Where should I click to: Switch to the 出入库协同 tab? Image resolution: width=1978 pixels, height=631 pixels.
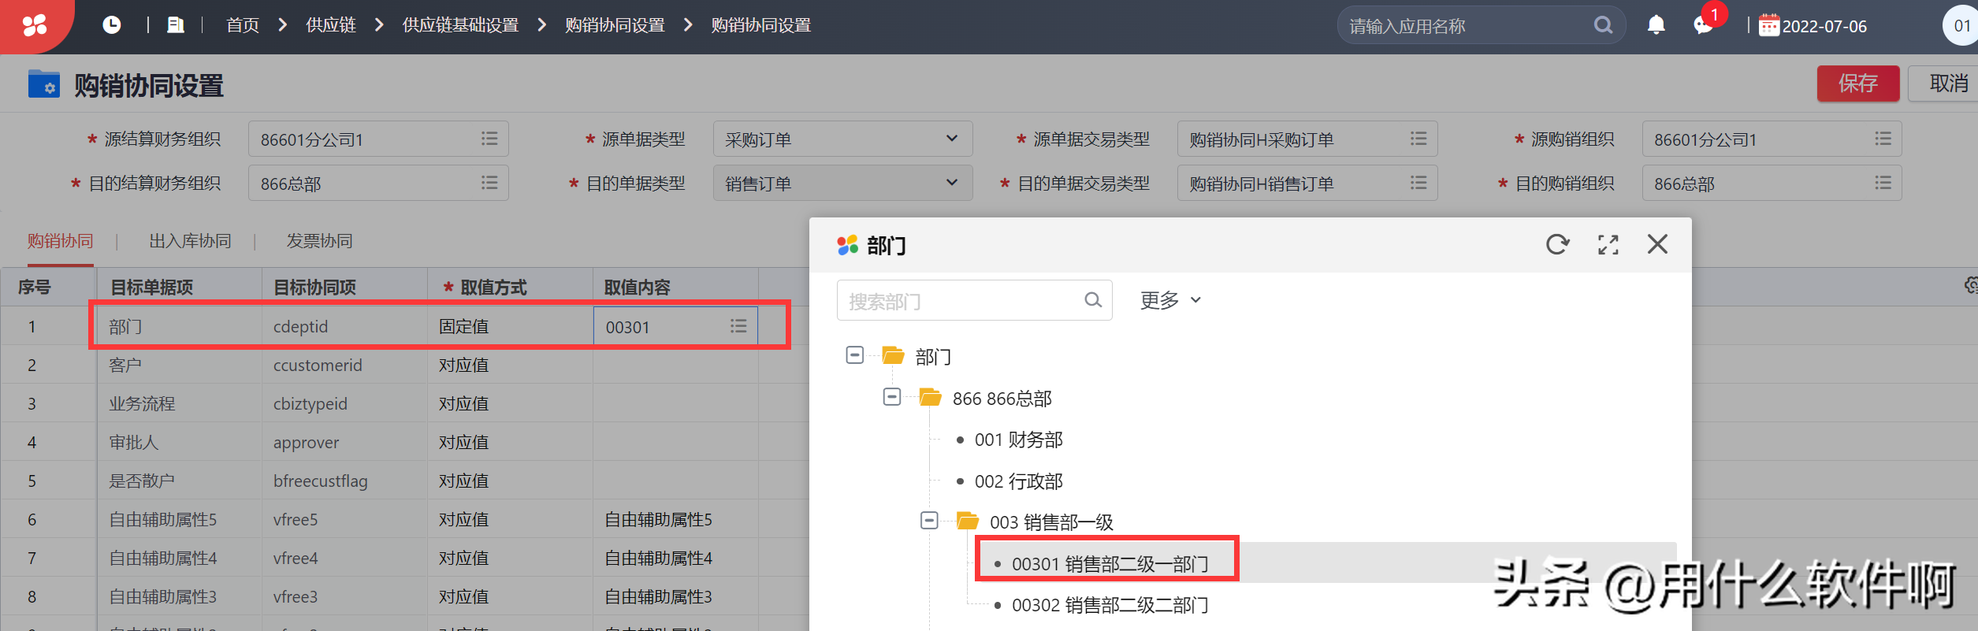click(190, 241)
